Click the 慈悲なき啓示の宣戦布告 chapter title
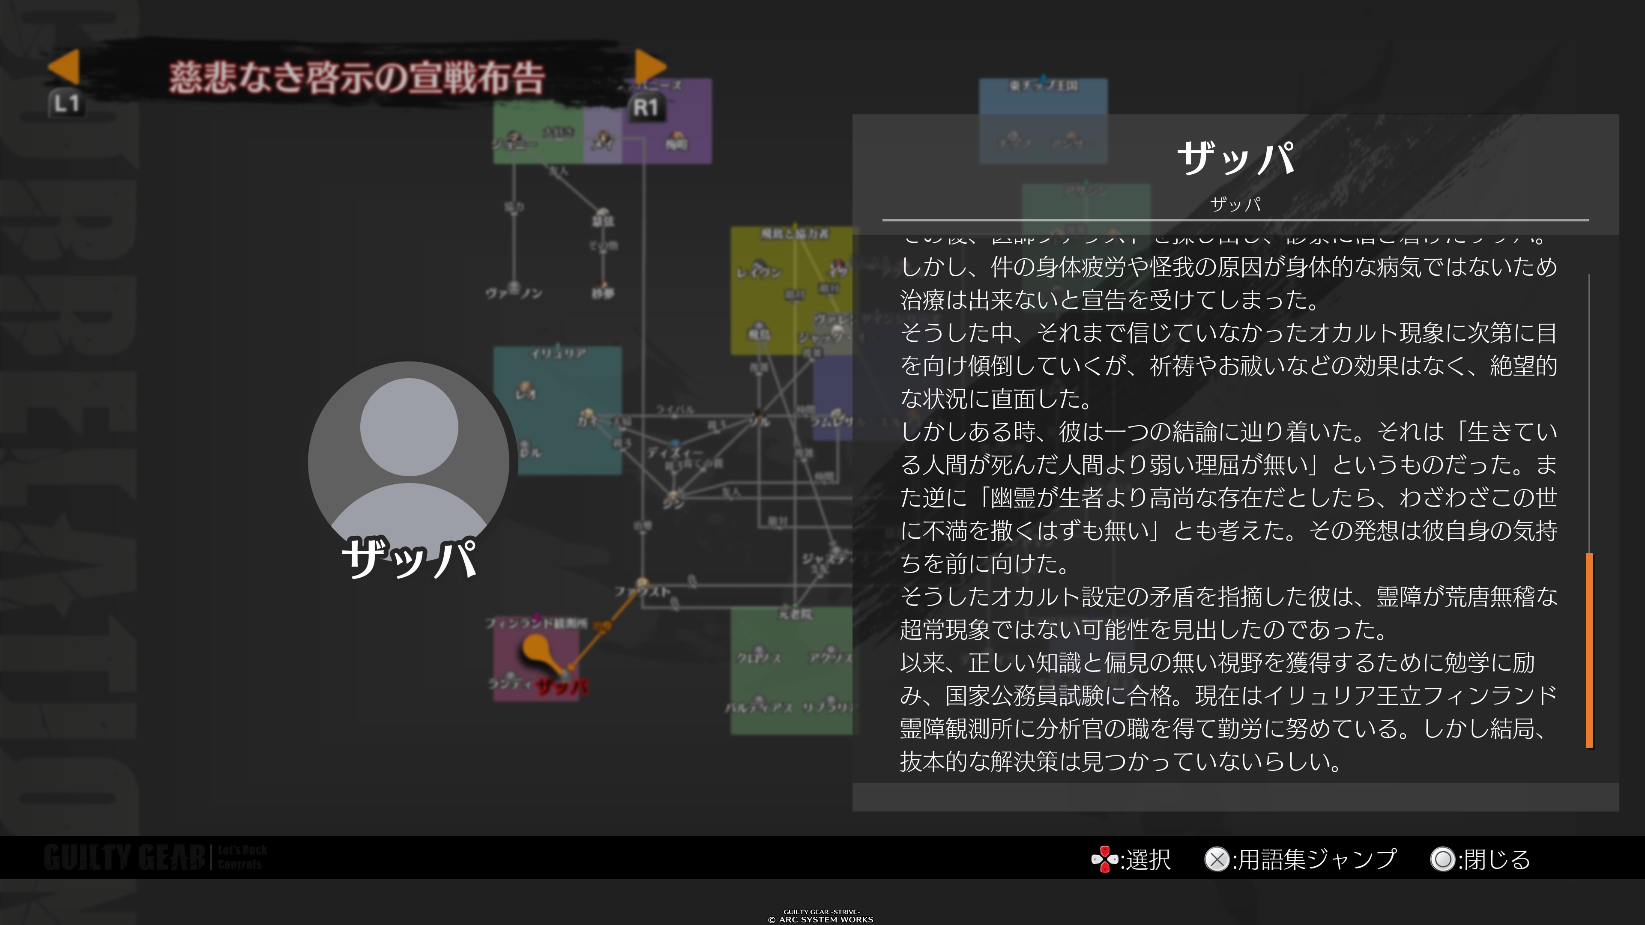 pyautogui.click(x=356, y=78)
